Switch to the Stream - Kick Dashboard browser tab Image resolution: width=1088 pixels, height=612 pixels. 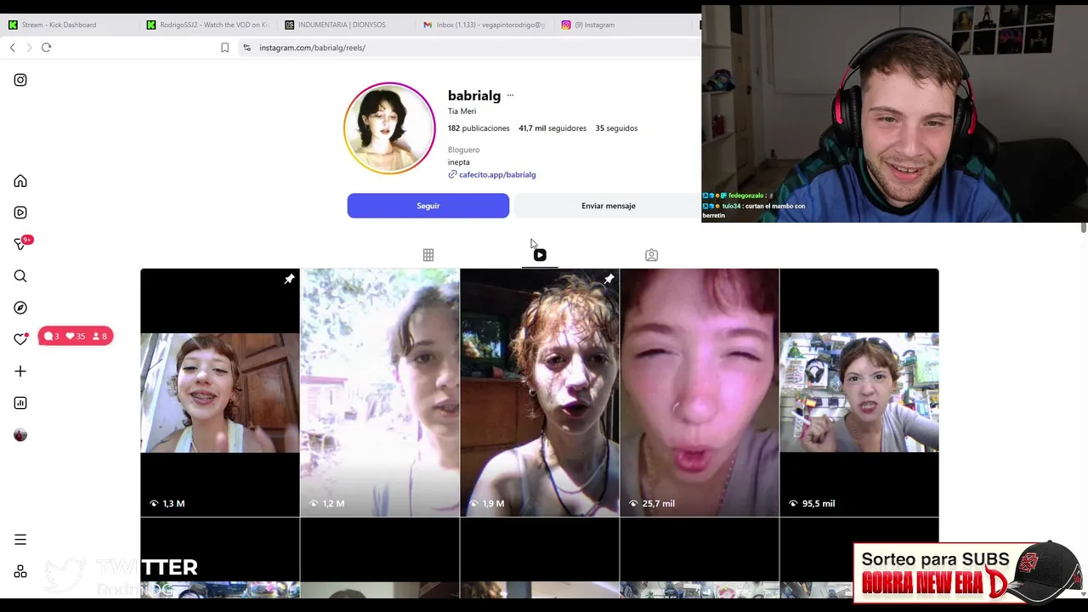[58, 25]
